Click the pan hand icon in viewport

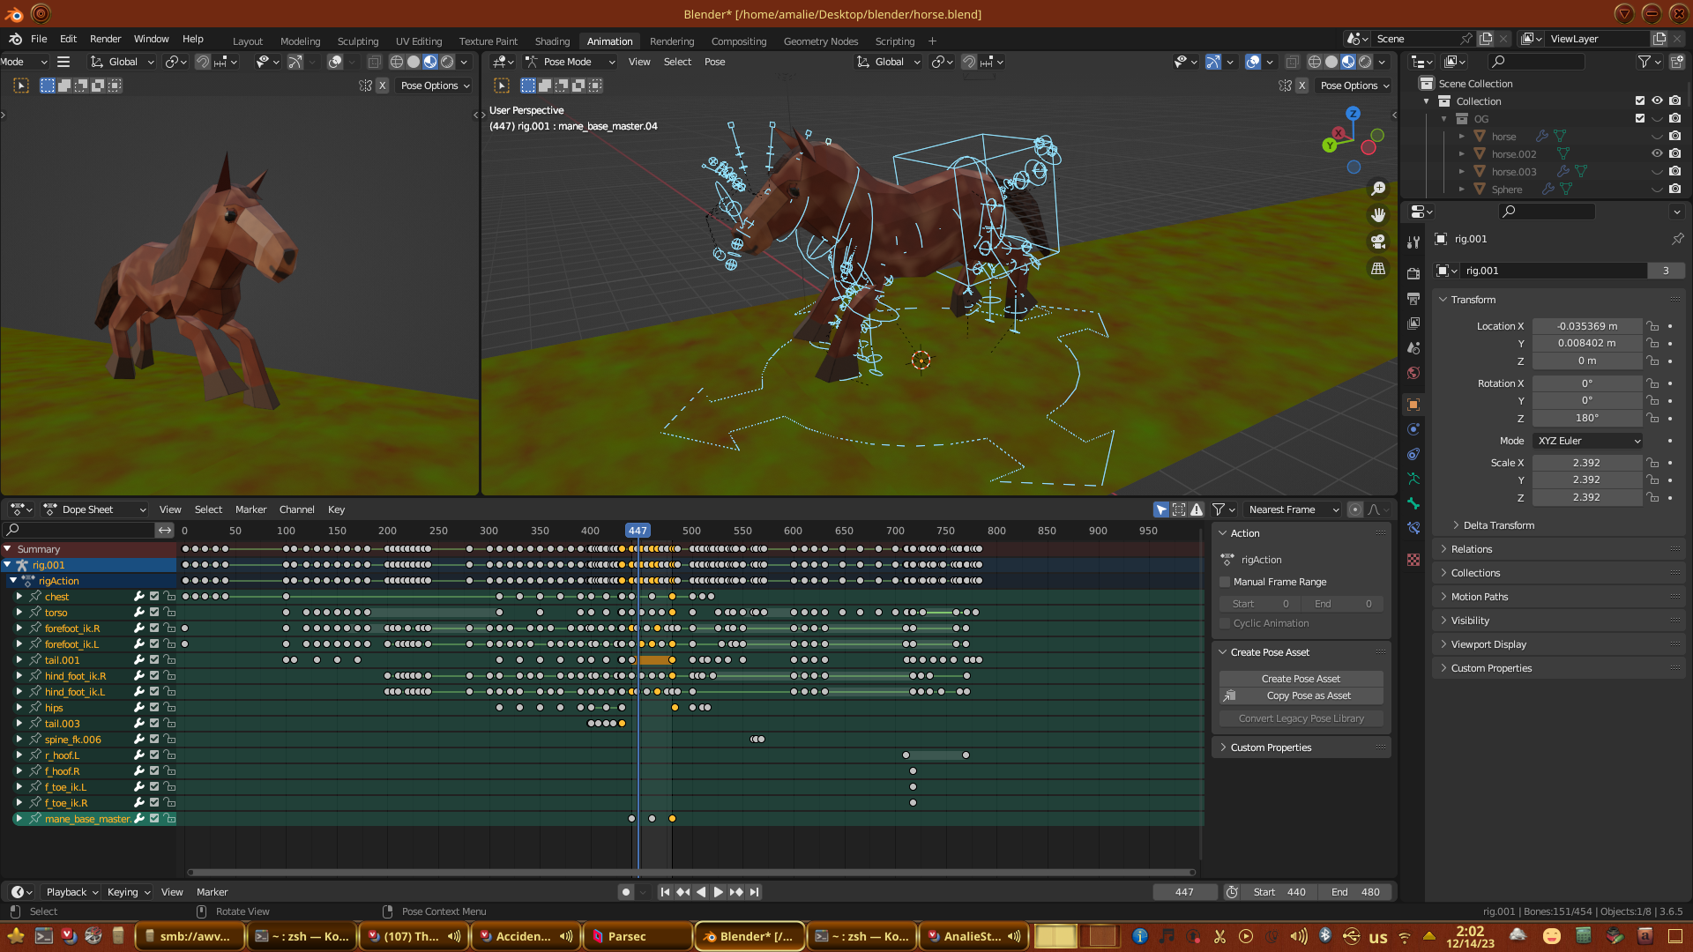(x=1378, y=215)
